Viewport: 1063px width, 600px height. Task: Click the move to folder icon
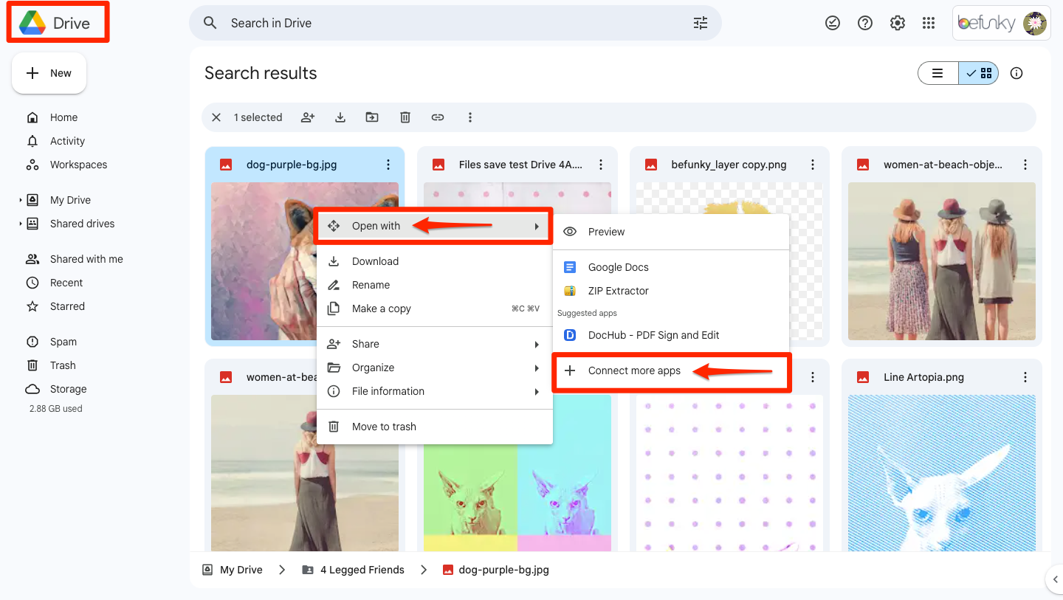372,117
